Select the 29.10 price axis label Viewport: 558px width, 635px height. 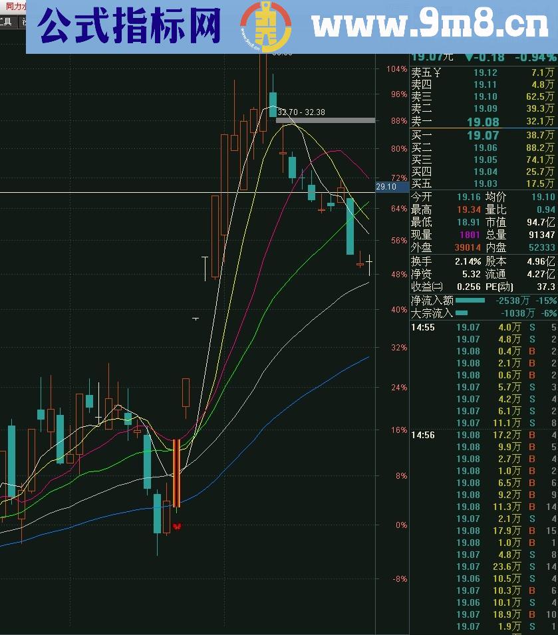386,188
